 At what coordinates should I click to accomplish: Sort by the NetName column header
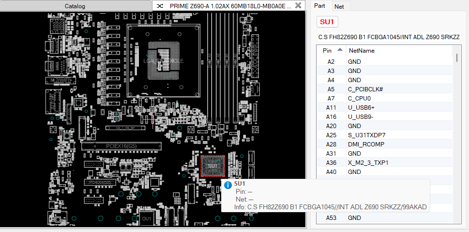[x=399, y=51]
